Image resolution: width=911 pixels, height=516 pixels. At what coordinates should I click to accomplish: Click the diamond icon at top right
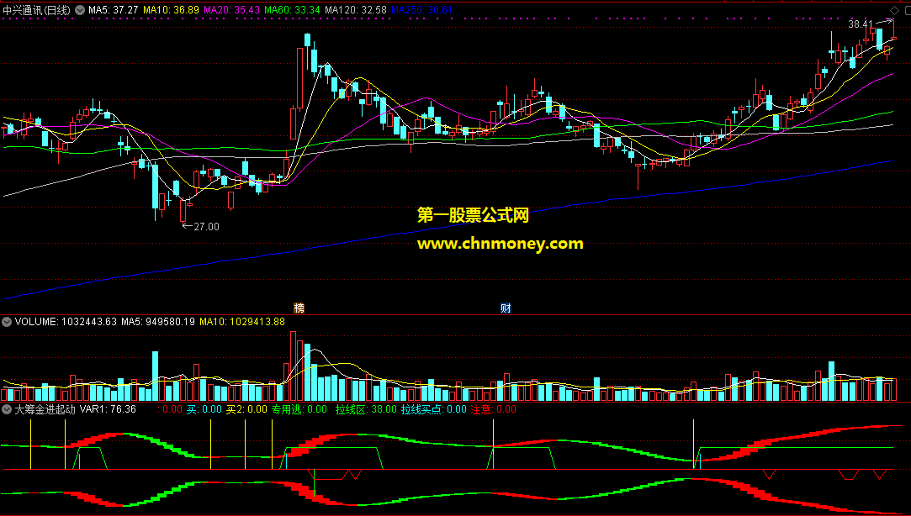894,10
